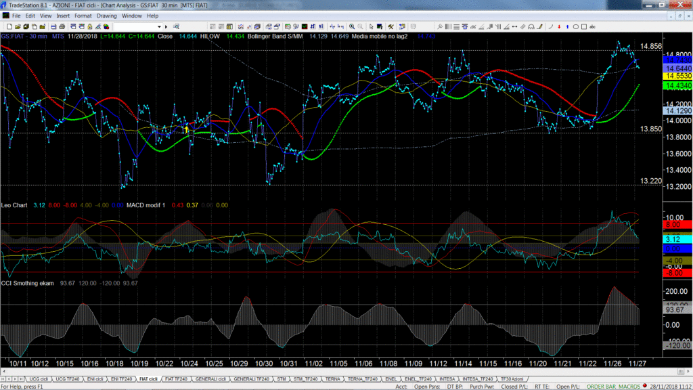
Task: Switch to the FIAT TF240 tab
Action: [x=176, y=379]
